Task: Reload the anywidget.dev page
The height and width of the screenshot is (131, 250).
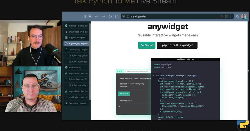Action: [110, 16]
